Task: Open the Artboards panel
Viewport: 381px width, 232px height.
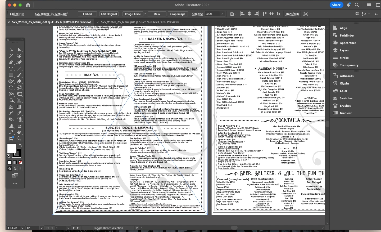Action: point(346,76)
